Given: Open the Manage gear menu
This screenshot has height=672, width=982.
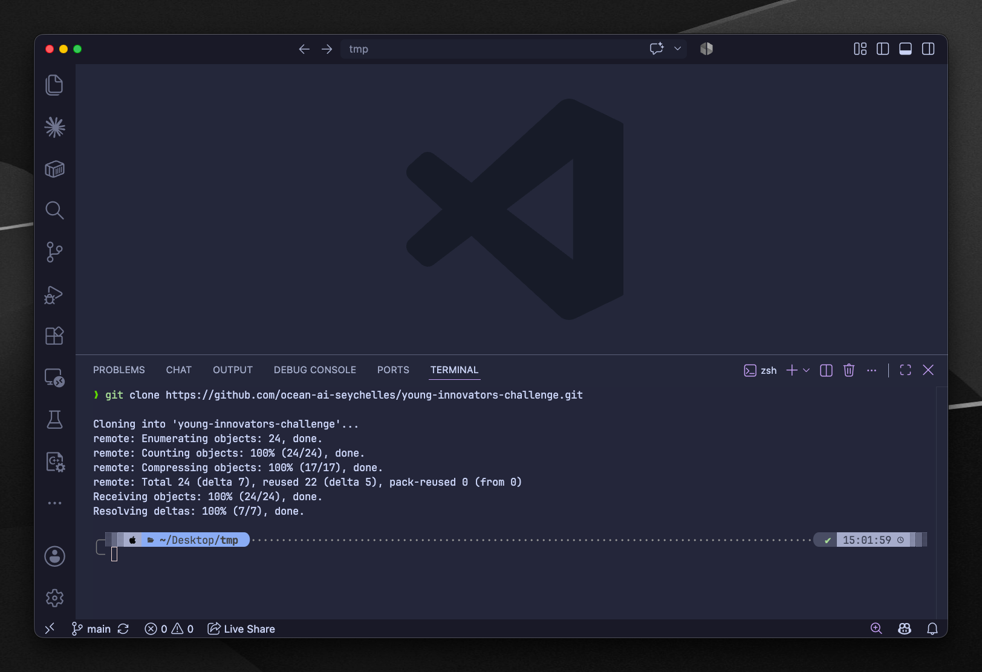Looking at the screenshot, I should [x=54, y=598].
